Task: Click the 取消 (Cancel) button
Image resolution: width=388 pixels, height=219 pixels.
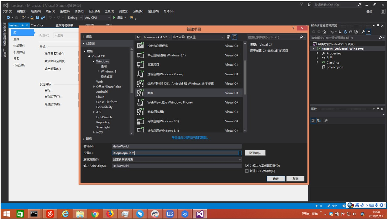Action: 295,179
